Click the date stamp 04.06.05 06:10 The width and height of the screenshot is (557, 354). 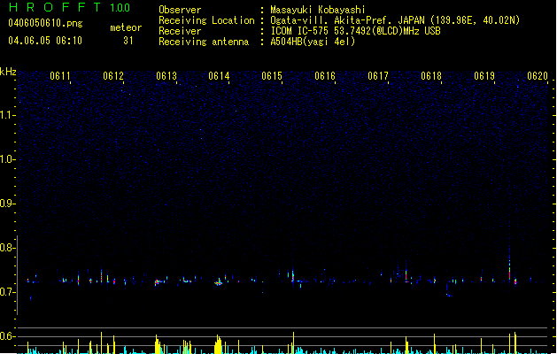[x=45, y=41]
